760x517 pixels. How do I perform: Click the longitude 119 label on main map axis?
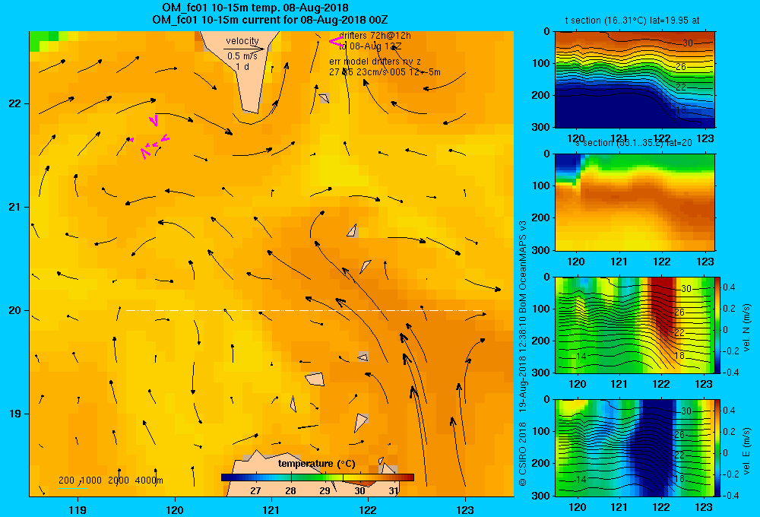tap(78, 509)
